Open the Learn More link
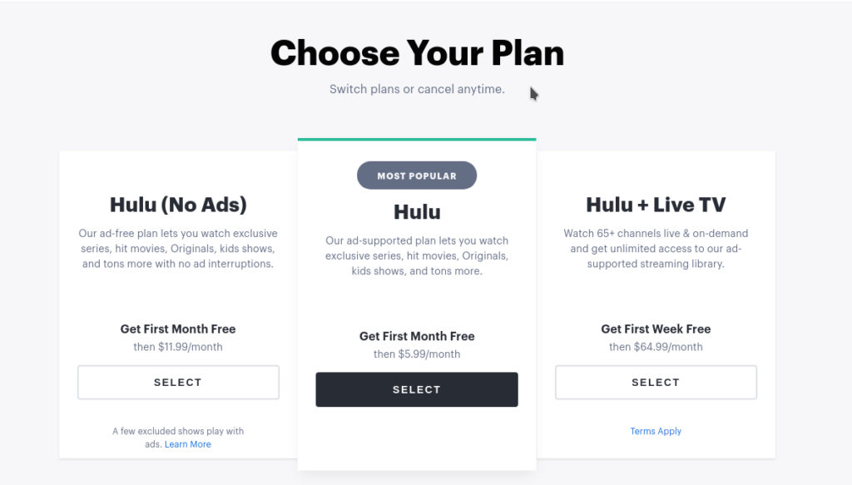The height and width of the screenshot is (485, 852). click(x=187, y=443)
